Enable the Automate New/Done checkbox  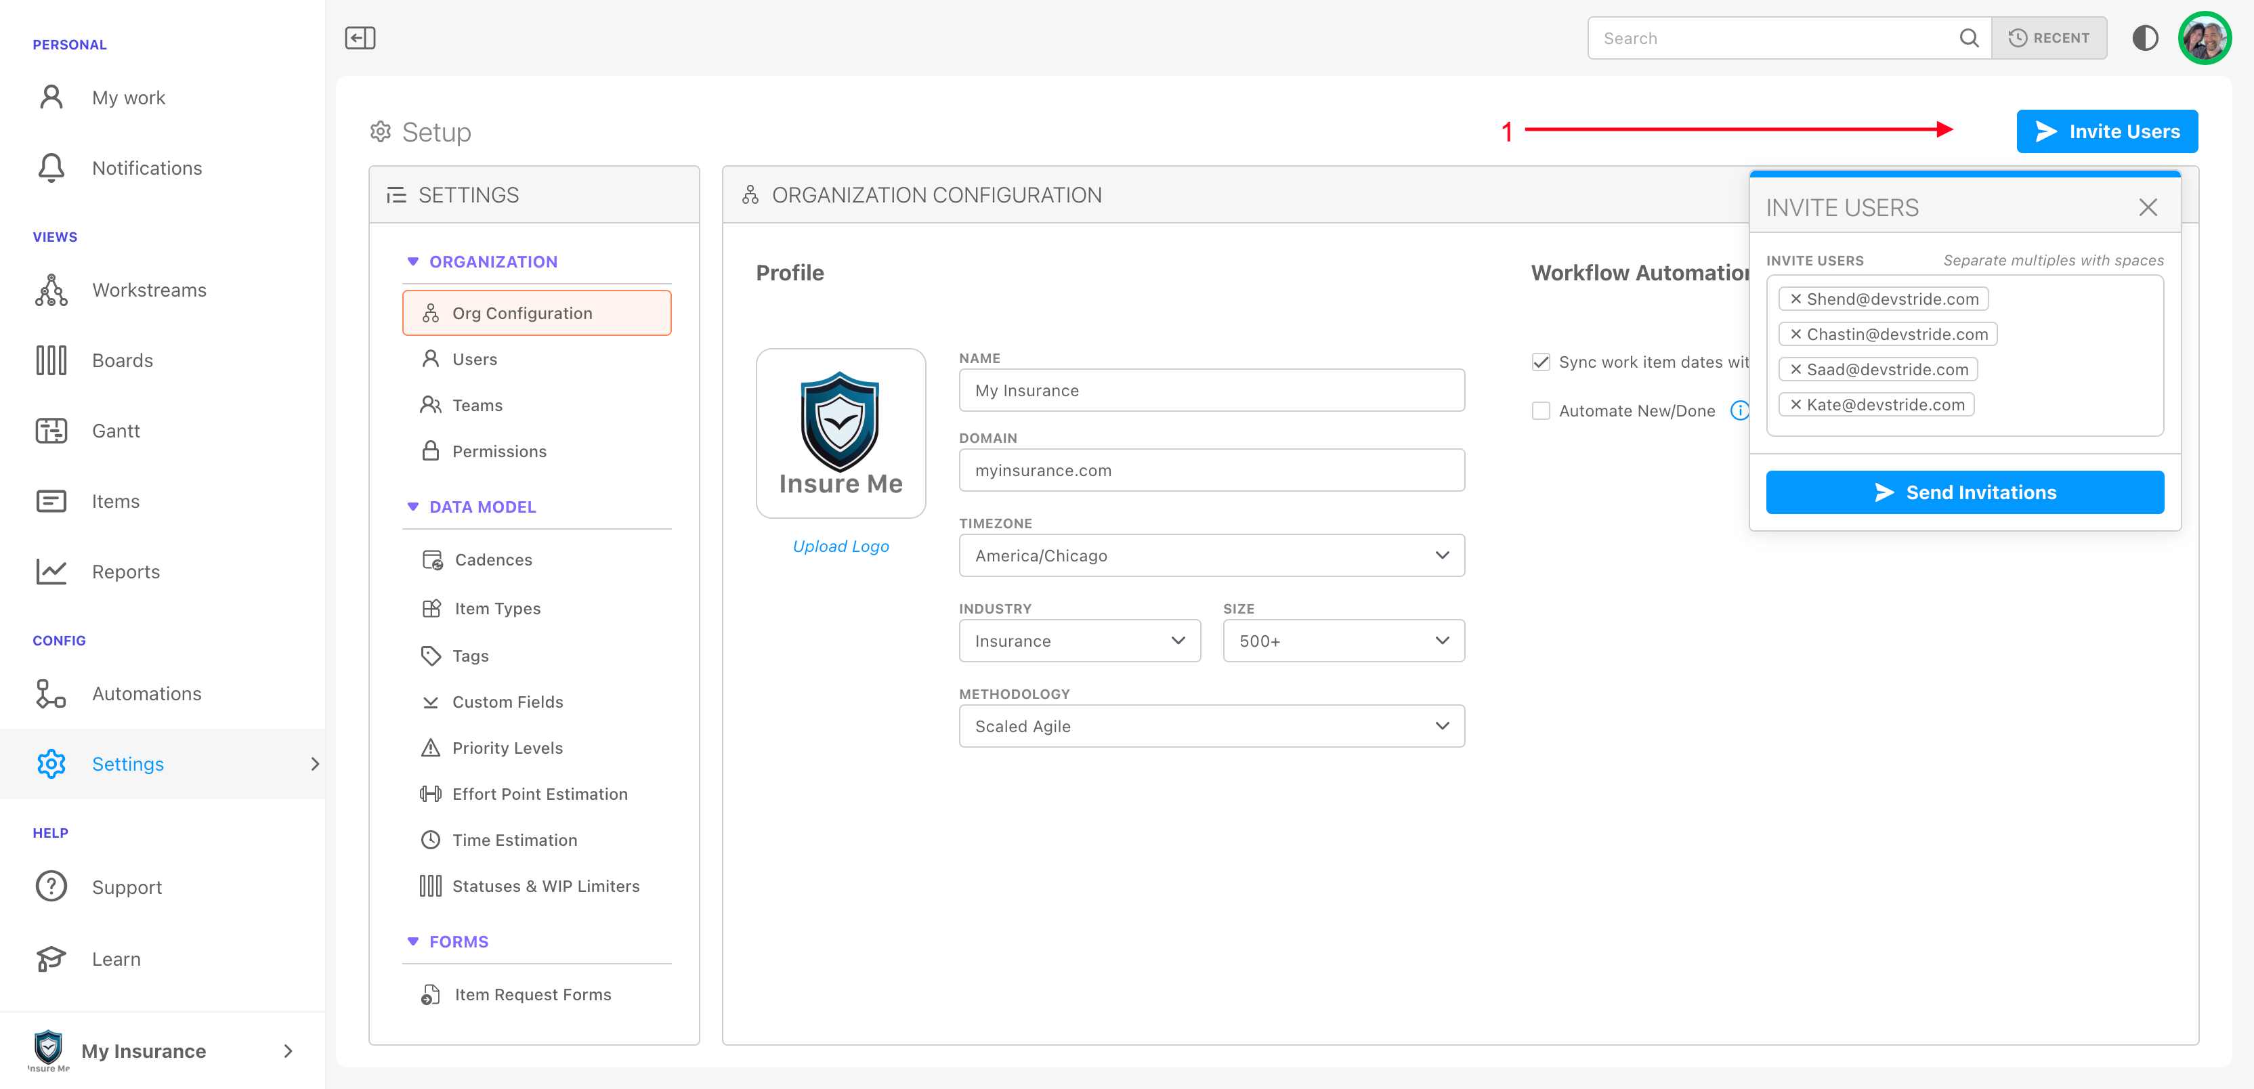click(1541, 411)
